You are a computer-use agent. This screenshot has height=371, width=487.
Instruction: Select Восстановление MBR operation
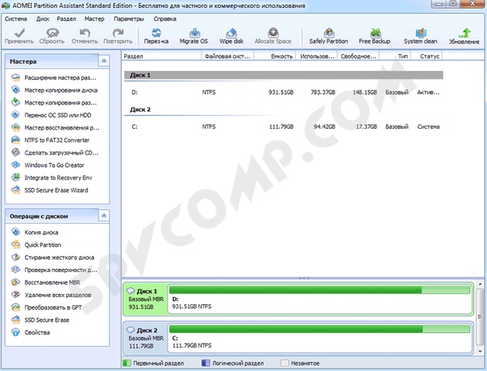click(x=46, y=282)
